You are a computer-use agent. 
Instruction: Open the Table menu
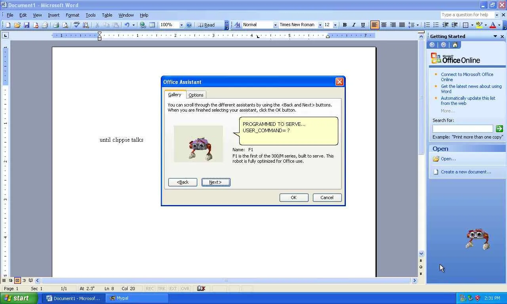(107, 15)
